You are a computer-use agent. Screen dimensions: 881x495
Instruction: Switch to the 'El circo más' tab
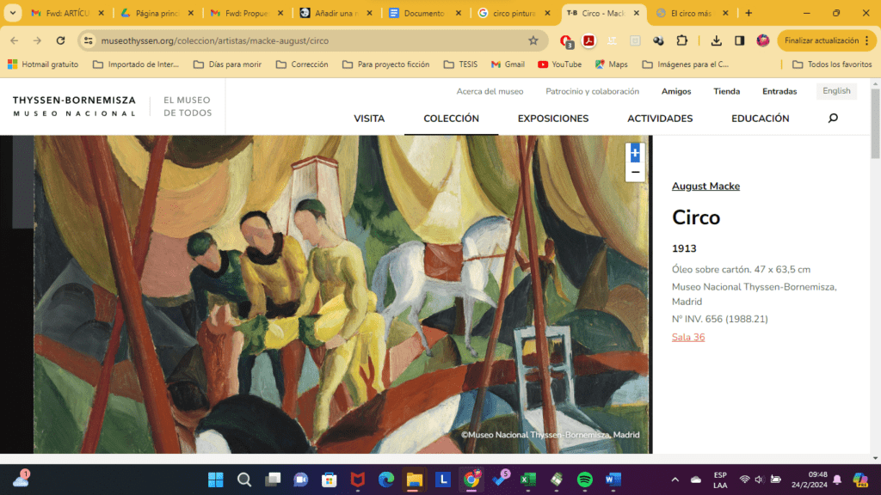[x=693, y=13]
